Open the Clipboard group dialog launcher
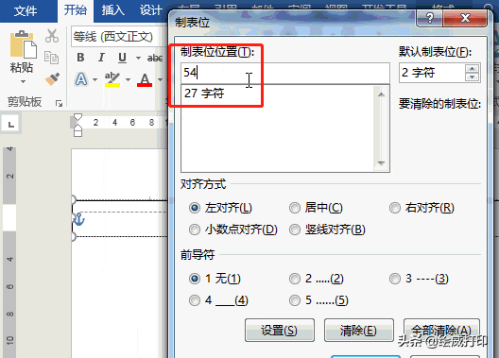499x358 pixels. pos(59,103)
